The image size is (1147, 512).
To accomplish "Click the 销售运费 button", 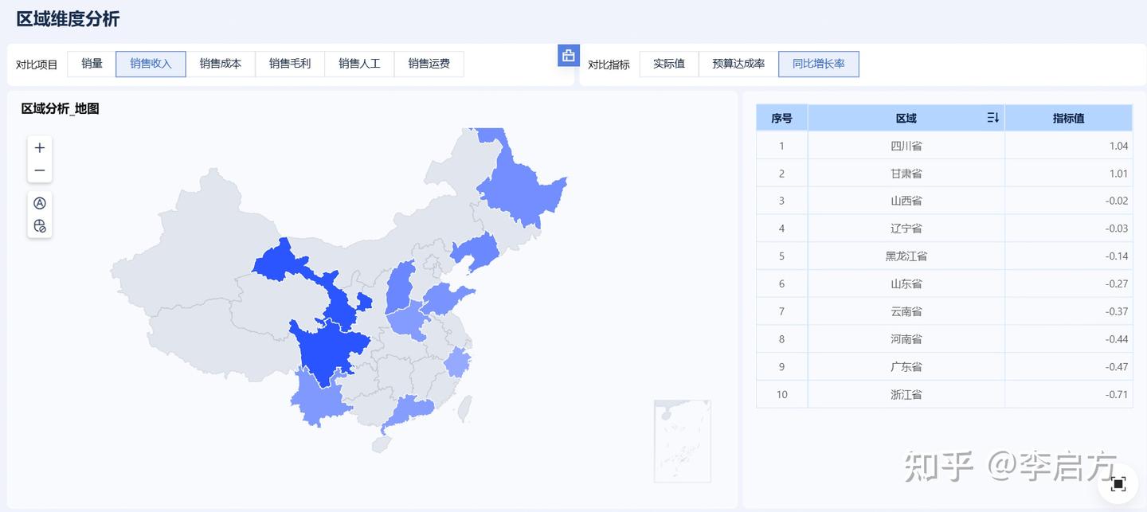I will click(x=429, y=64).
